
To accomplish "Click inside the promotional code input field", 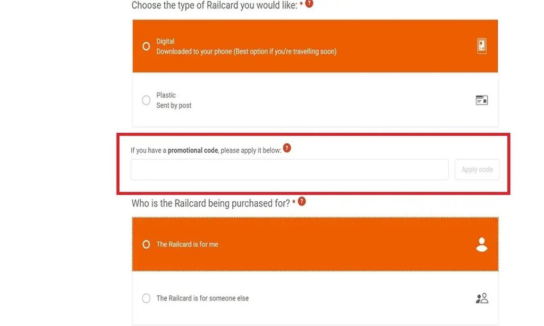I will (x=289, y=169).
